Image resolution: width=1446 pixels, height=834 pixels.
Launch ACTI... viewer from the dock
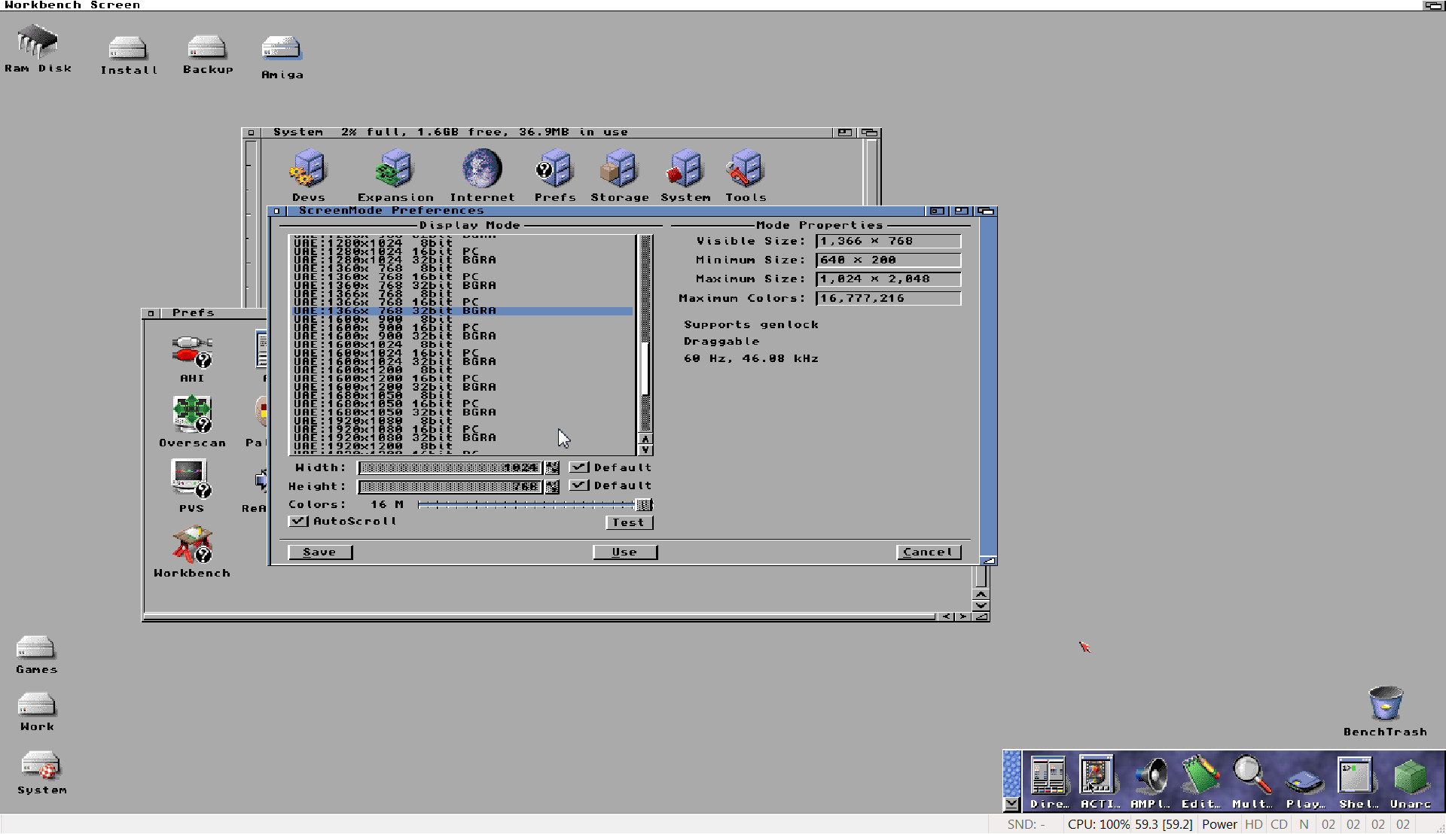pyautogui.click(x=1098, y=781)
